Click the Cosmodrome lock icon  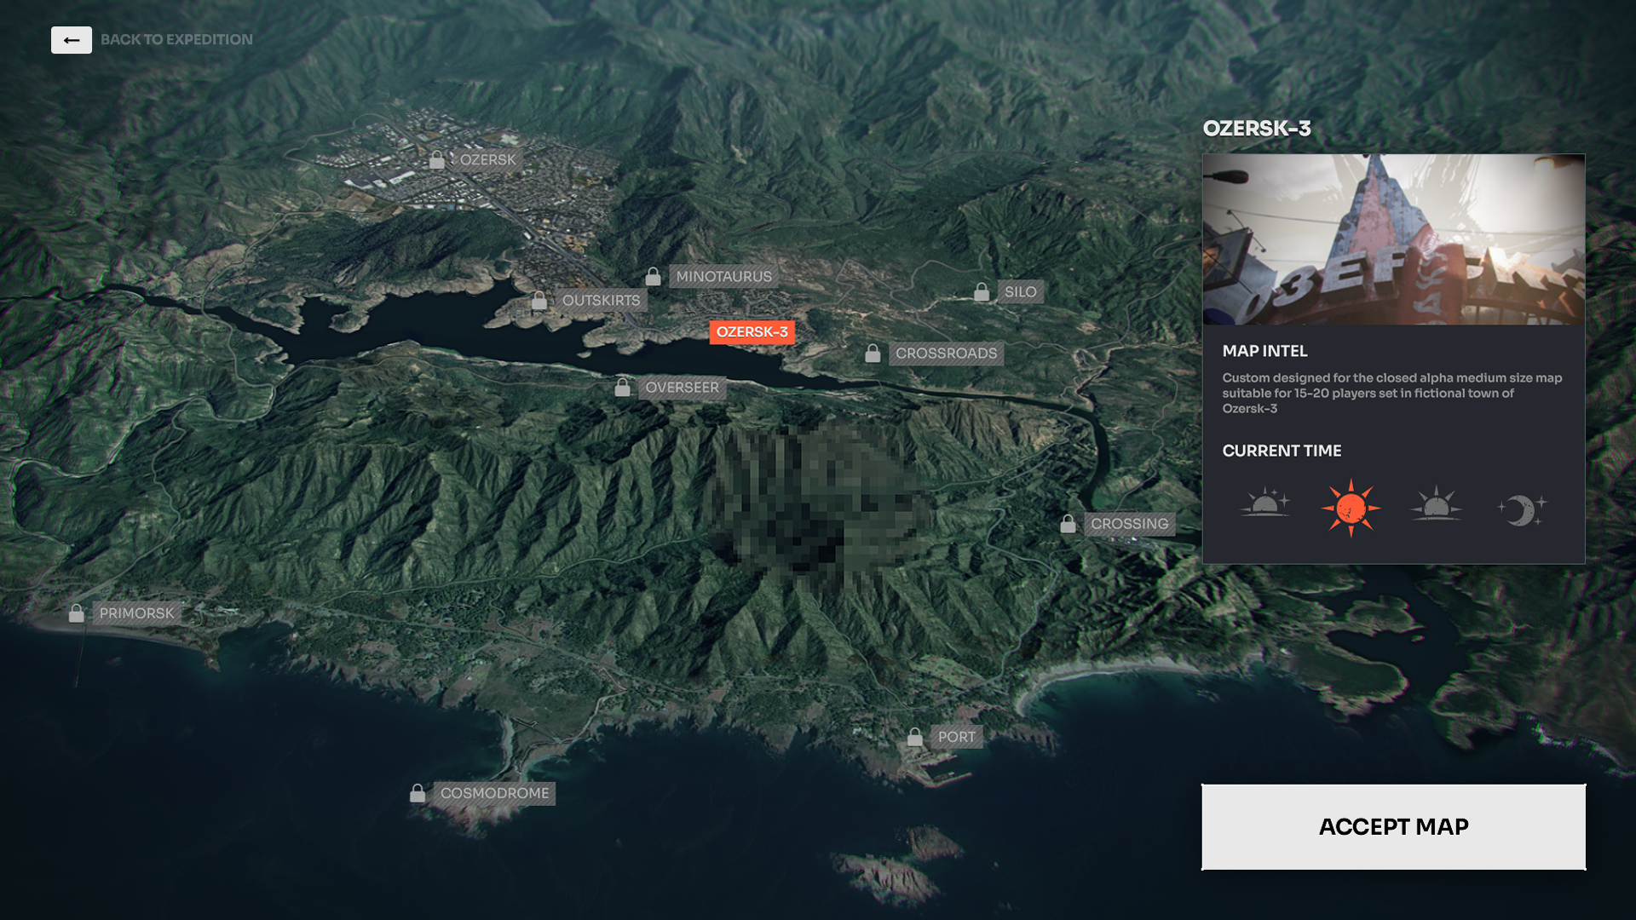point(418,793)
